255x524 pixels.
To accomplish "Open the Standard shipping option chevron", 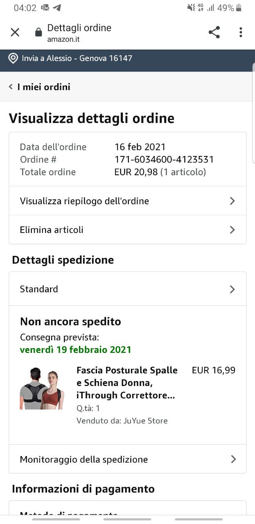I will tap(232, 289).
